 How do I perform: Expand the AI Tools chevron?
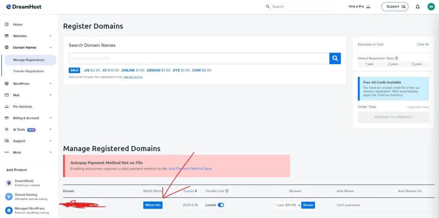51,130
